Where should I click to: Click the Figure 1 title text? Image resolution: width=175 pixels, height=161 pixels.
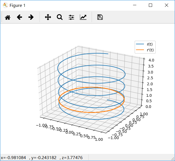18,5
